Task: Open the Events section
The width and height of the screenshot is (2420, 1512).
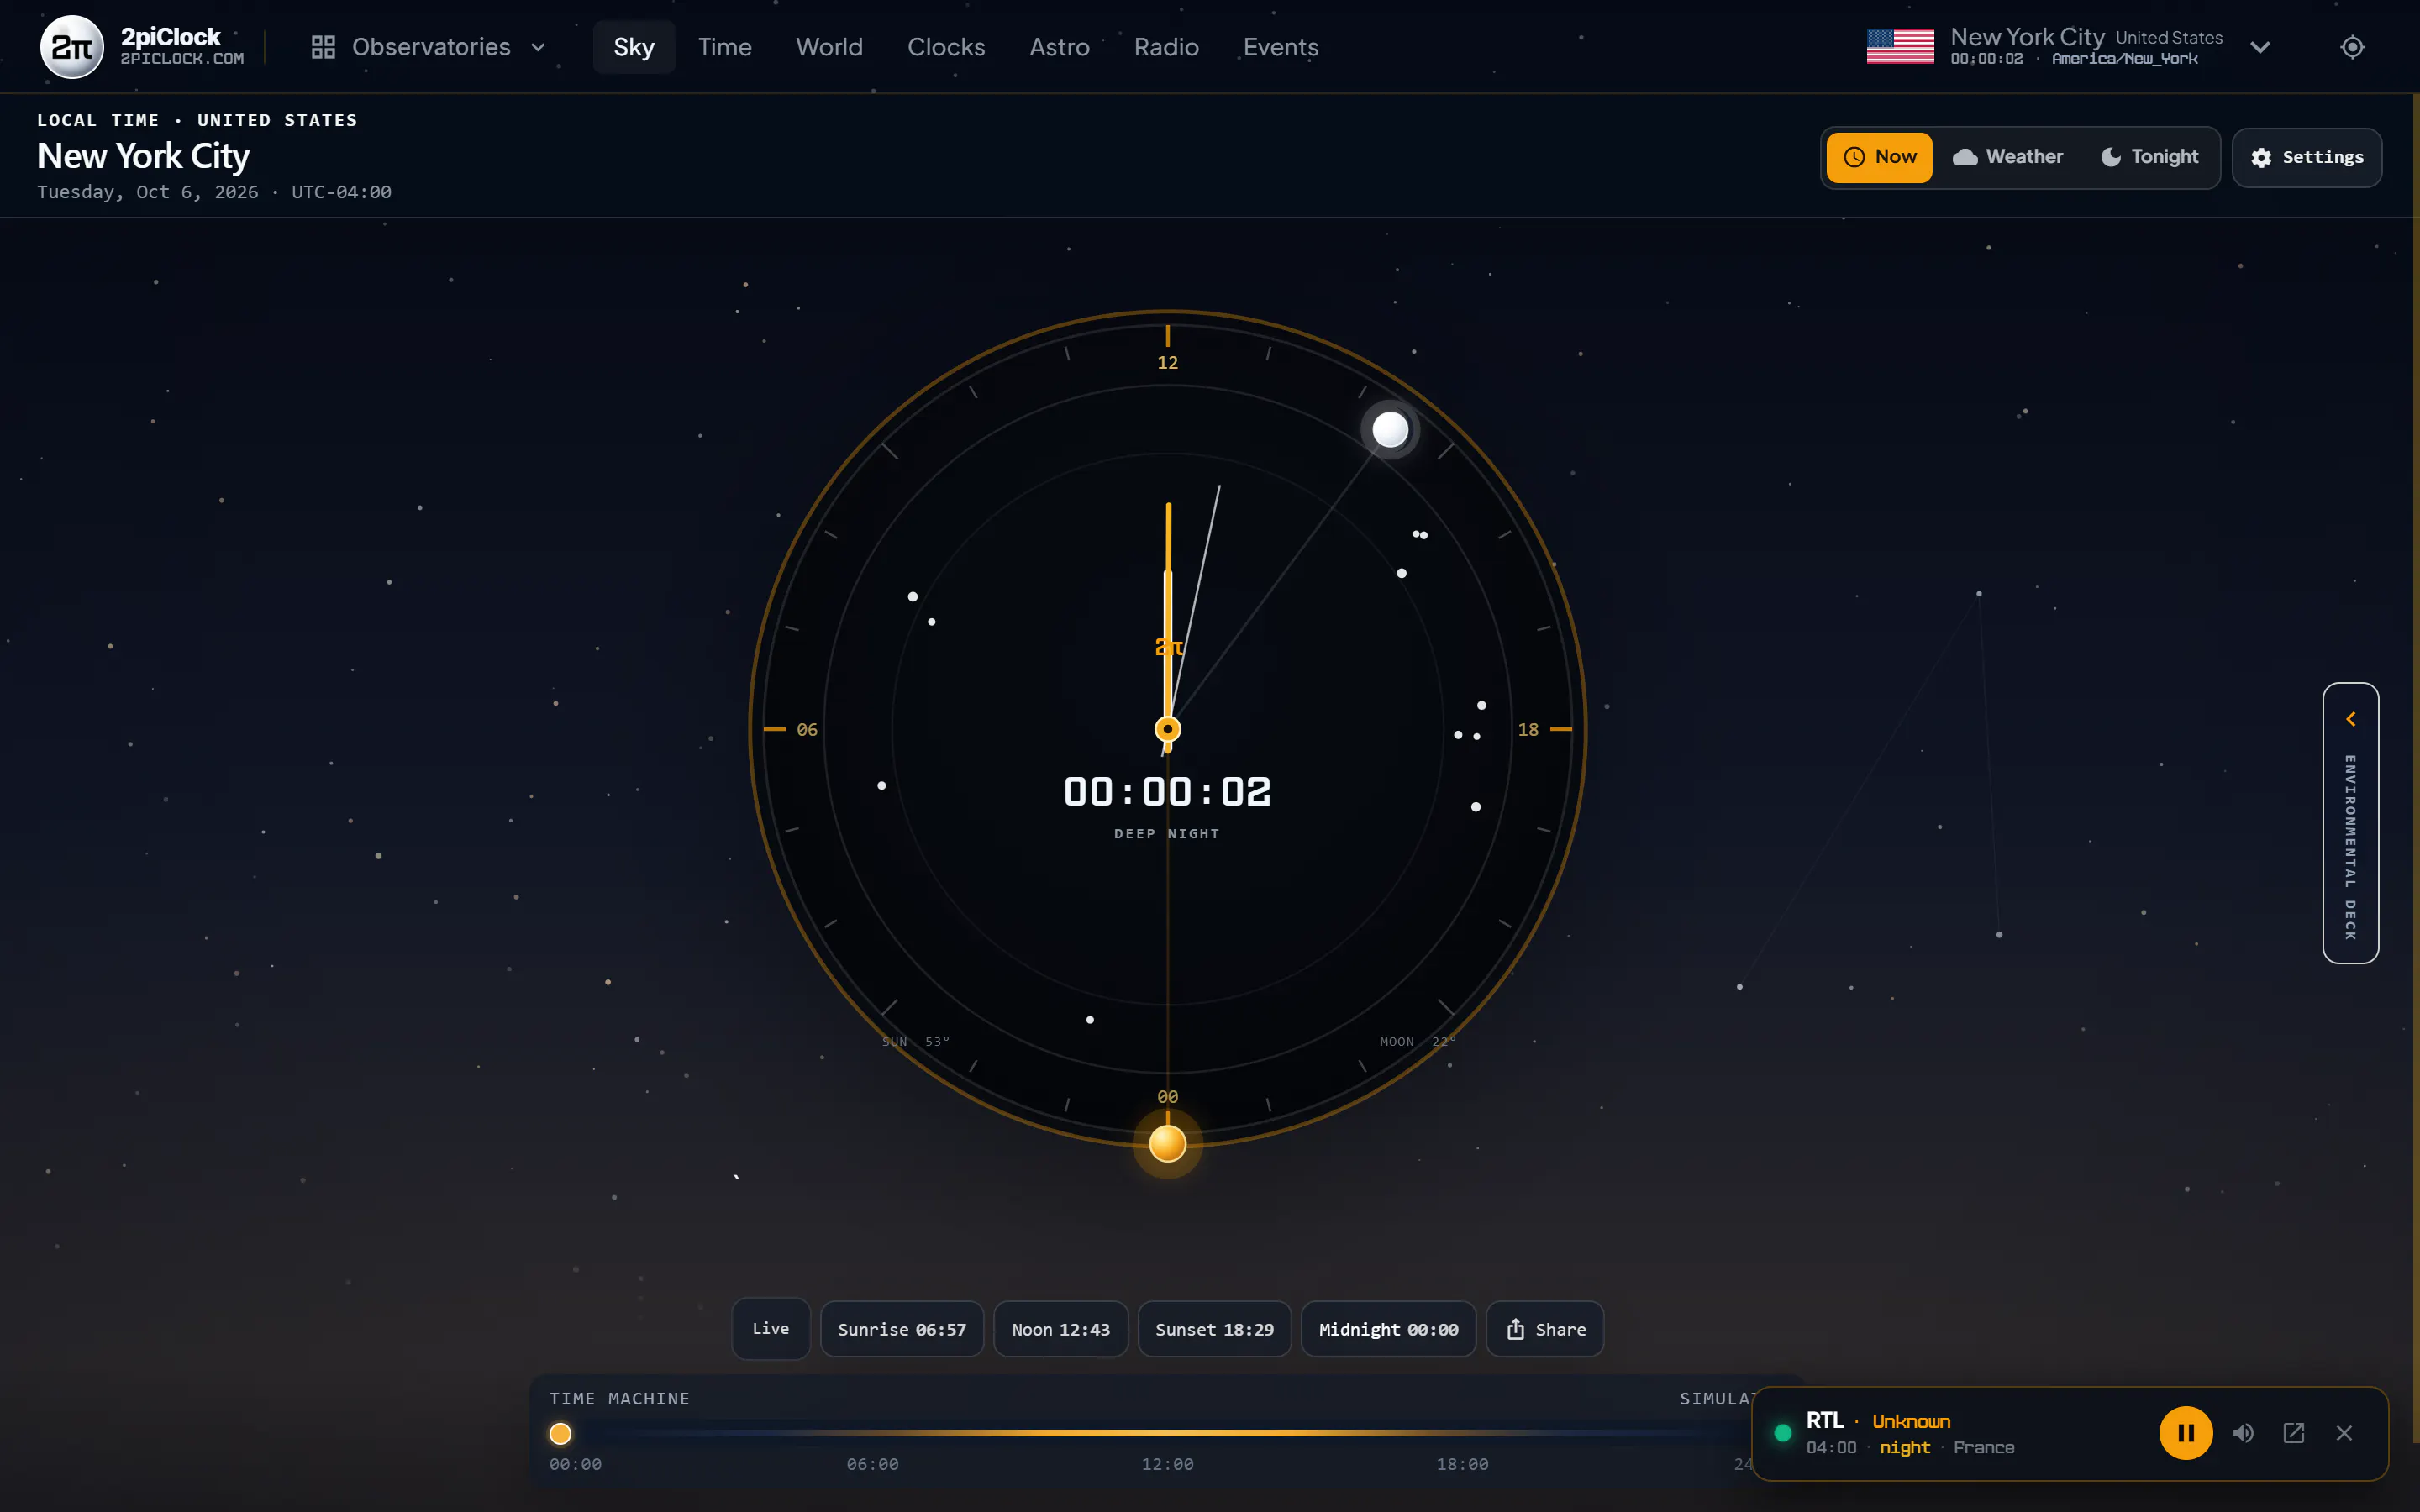Action: click(1280, 47)
